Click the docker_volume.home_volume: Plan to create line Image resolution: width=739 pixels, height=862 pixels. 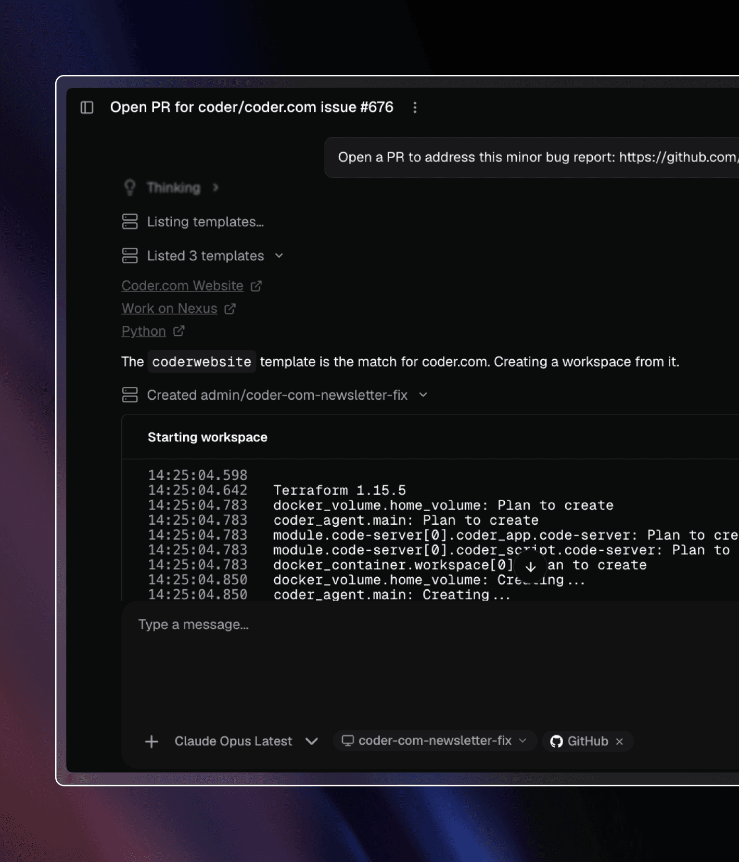pos(443,505)
